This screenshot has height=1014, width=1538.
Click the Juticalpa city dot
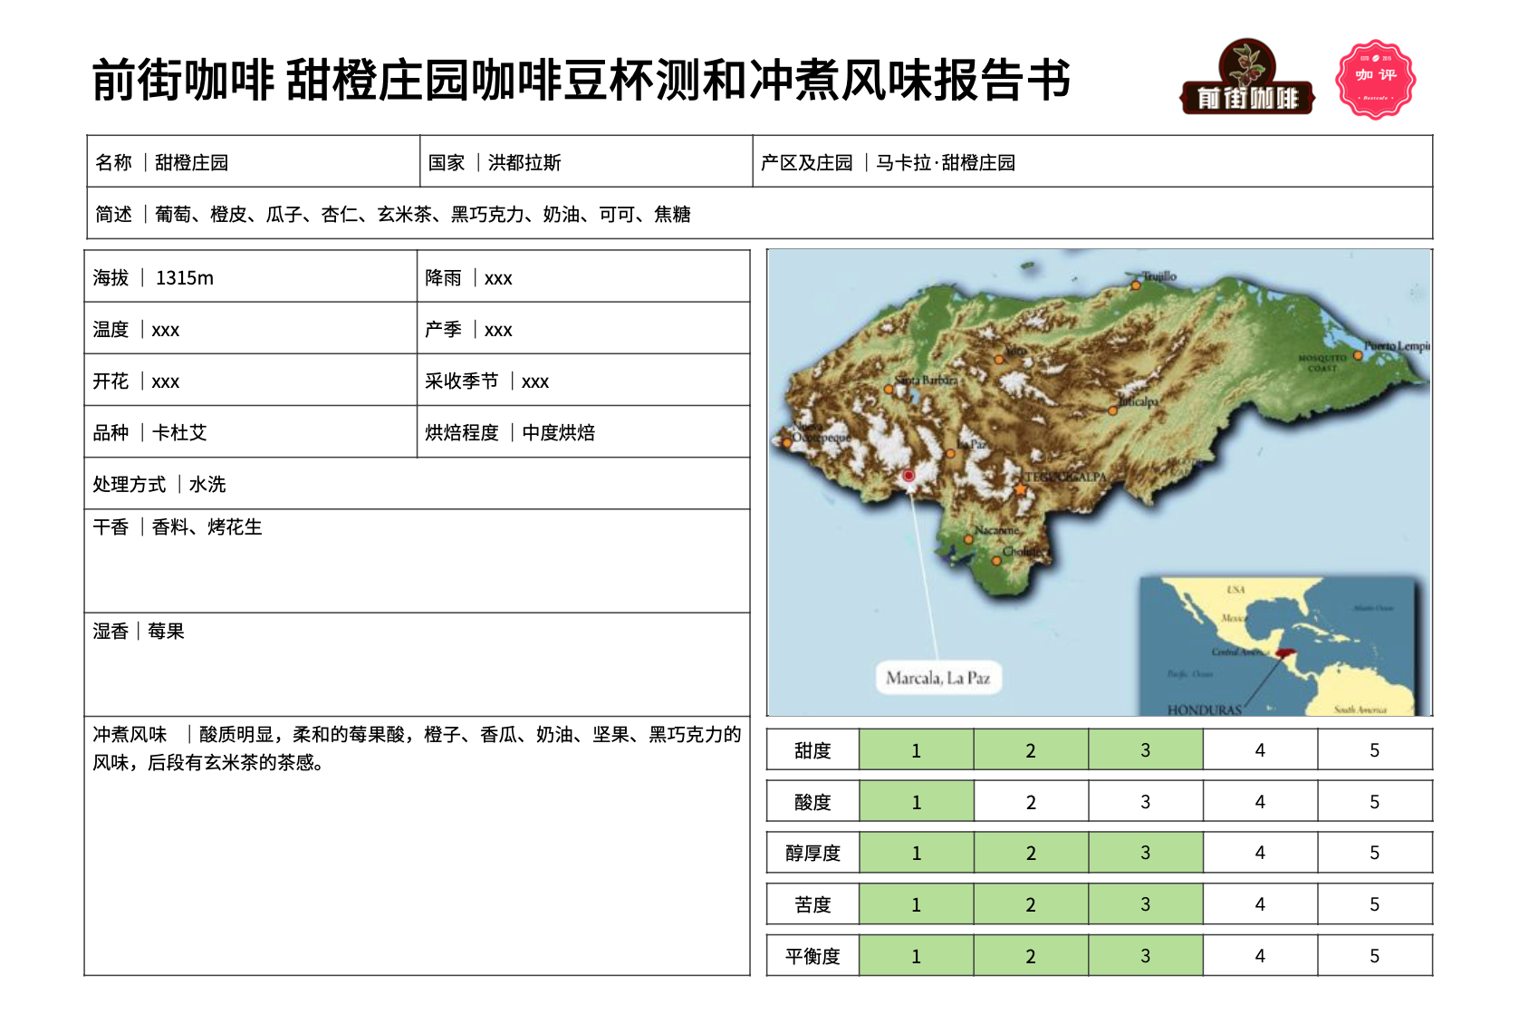point(1113,410)
